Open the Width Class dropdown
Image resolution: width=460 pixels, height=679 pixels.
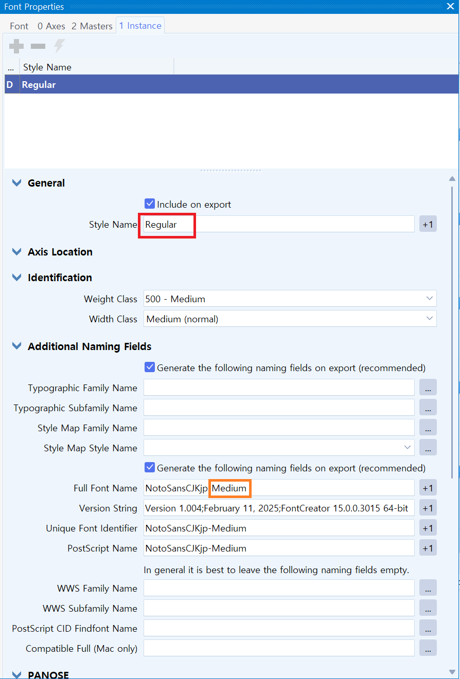[290, 319]
